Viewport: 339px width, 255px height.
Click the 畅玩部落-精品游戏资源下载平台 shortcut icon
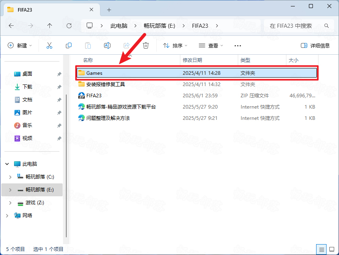pyautogui.click(x=82, y=107)
